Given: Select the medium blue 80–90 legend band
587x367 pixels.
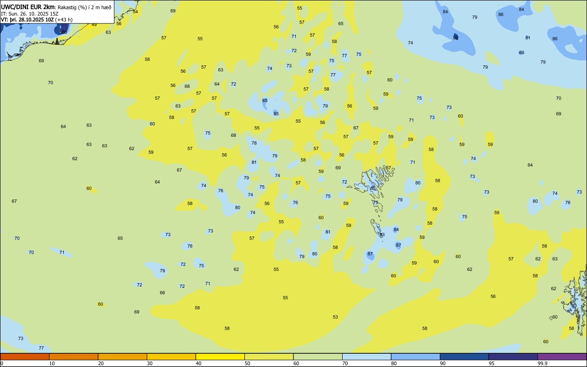Looking at the screenshot, I should pyautogui.click(x=415, y=356).
